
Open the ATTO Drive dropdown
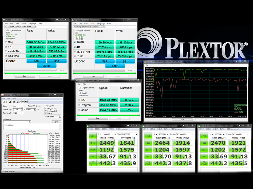22,106
